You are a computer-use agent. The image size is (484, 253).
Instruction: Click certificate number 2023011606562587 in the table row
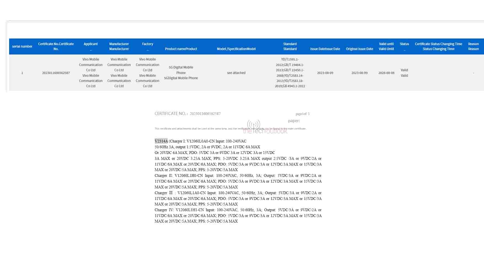coord(56,73)
